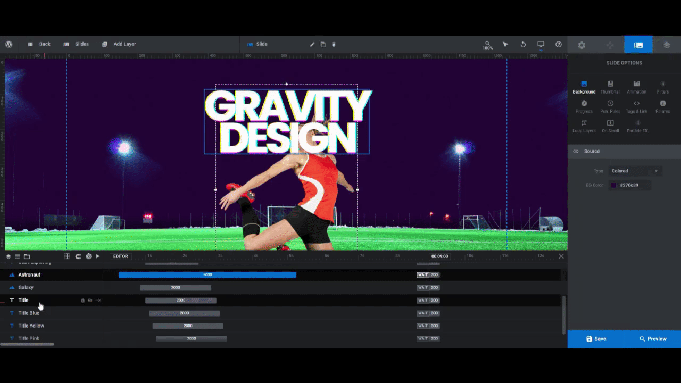Click the timeline vertical scrollbar
The image size is (681, 383).
(x=564, y=315)
